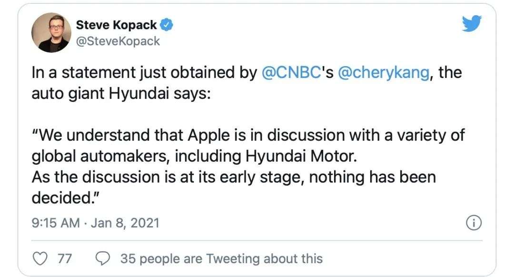Click the reply speech bubble icon
Screen dimensions: 514x277
point(103,258)
